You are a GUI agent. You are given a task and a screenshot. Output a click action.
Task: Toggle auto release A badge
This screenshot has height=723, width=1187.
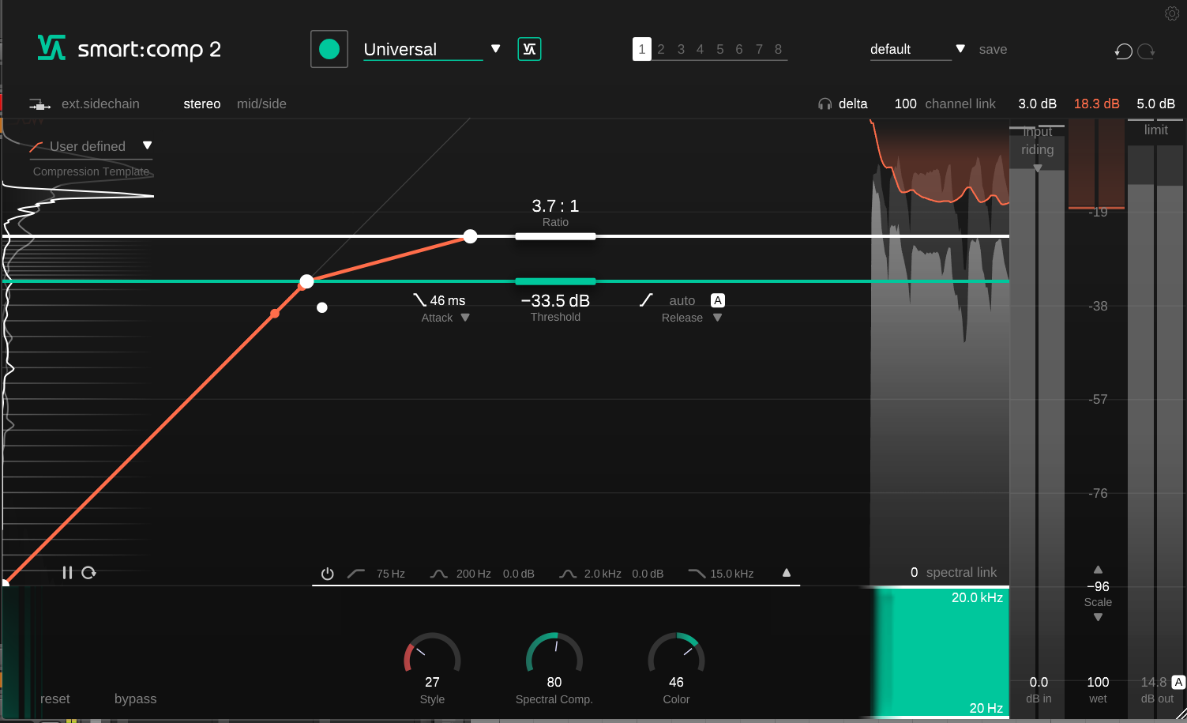coord(718,300)
